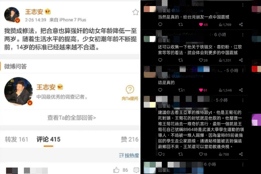Share the tweet with 1,331 views
The image size is (261, 174).
coord(241,60)
